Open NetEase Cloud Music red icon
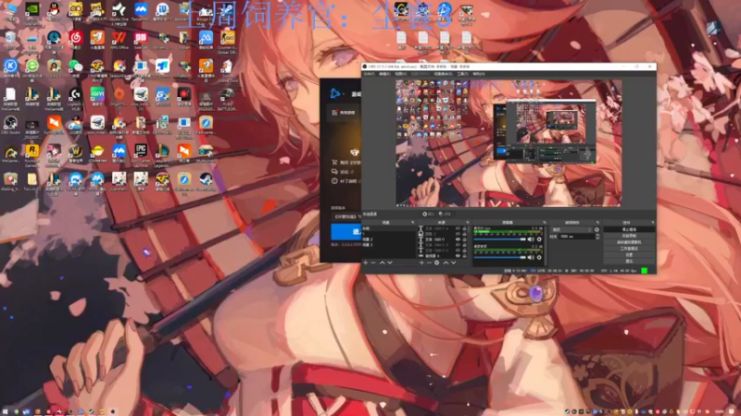 [x=76, y=38]
